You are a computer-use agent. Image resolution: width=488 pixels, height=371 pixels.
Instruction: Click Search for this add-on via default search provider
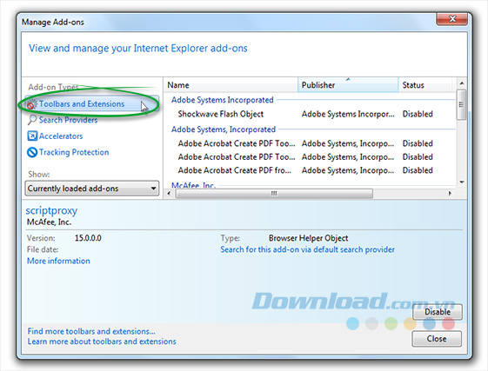pos(307,249)
